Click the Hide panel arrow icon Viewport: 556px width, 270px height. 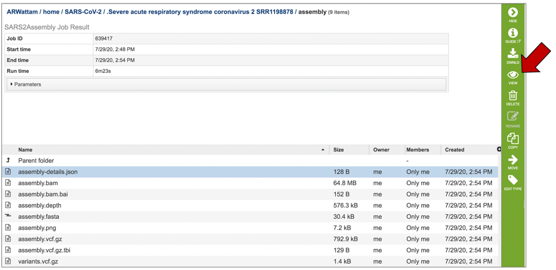point(513,13)
